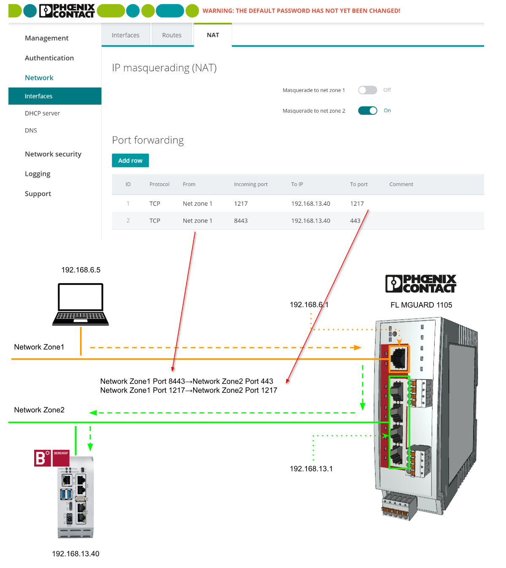Select port forwarding row with incoming port 1217
Screen dimensions: 506x568
pyautogui.click(x=298, y=203)
